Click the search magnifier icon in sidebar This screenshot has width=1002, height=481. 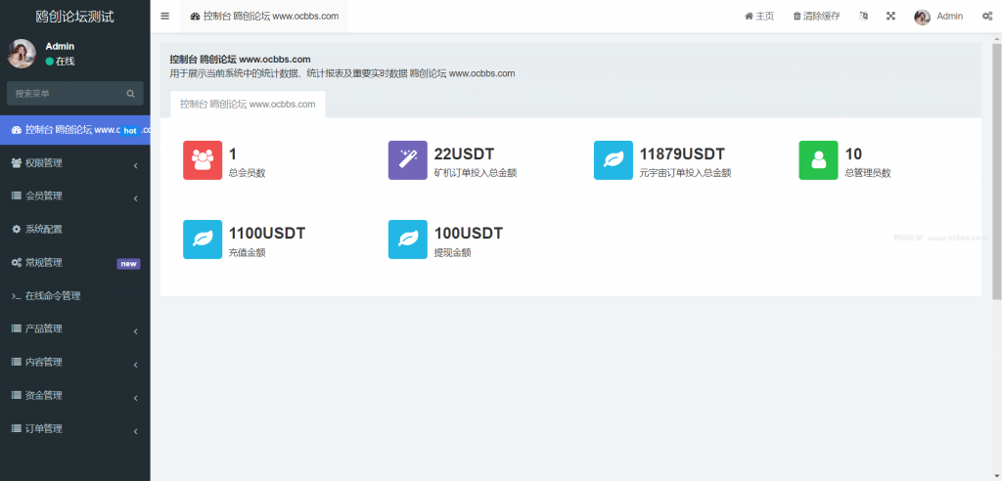click(130, 94)
